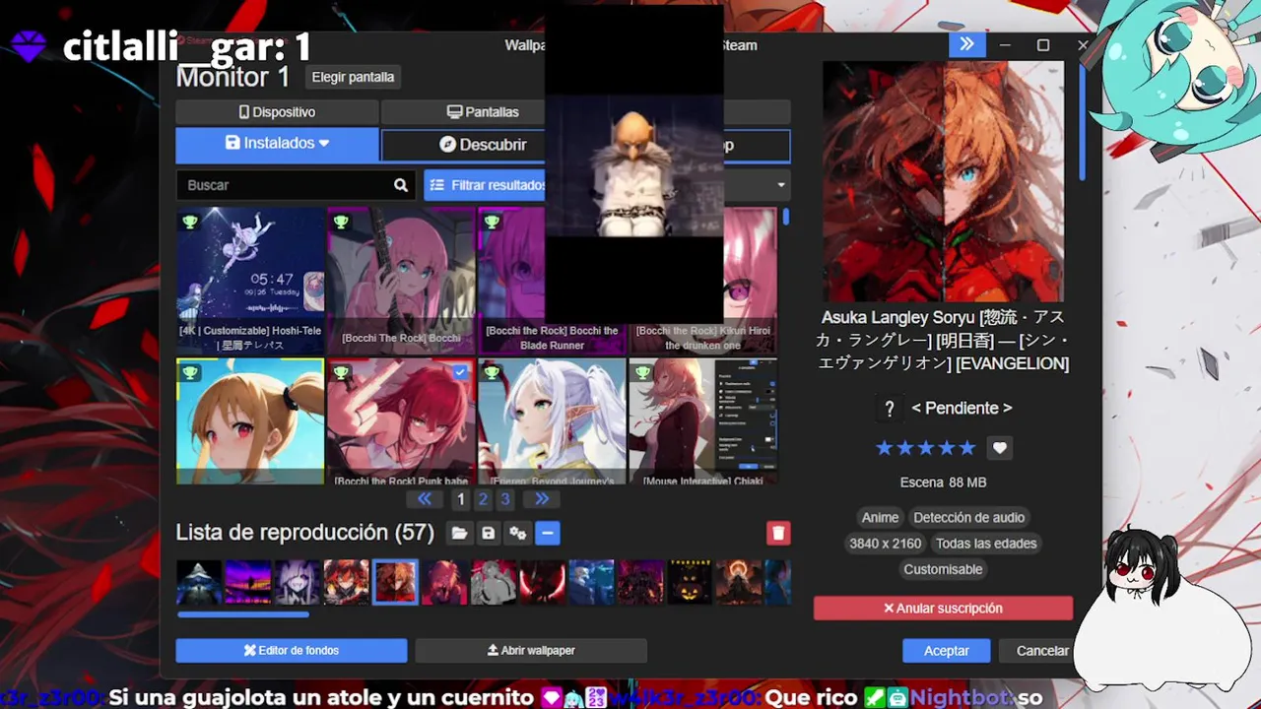Go to page 3 of wallpapers

click(x=504, y=499)
